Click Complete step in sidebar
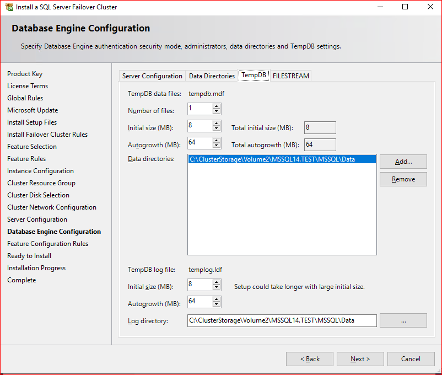The height and width of the screenshot is (375, 442). [21, 280]
